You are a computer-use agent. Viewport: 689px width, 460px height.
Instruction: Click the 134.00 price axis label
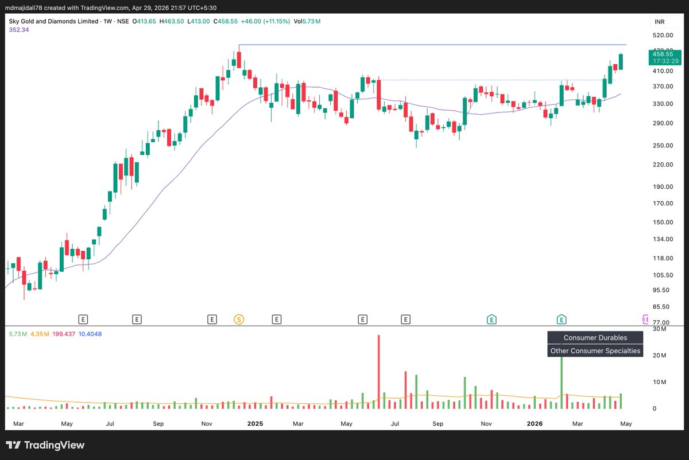click(x=662, y=239)
